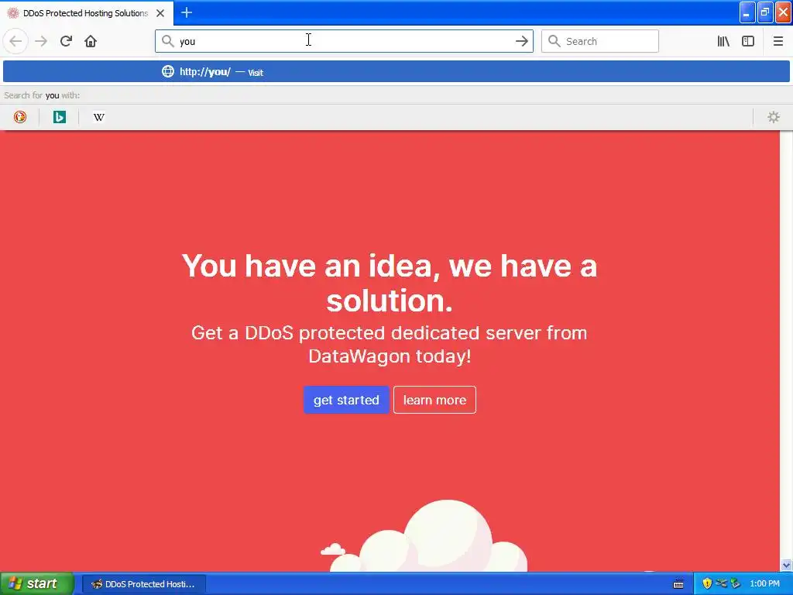Click the 1:00 PM system clock
This screenshot has width=793, height=595.
coord(764,584)
